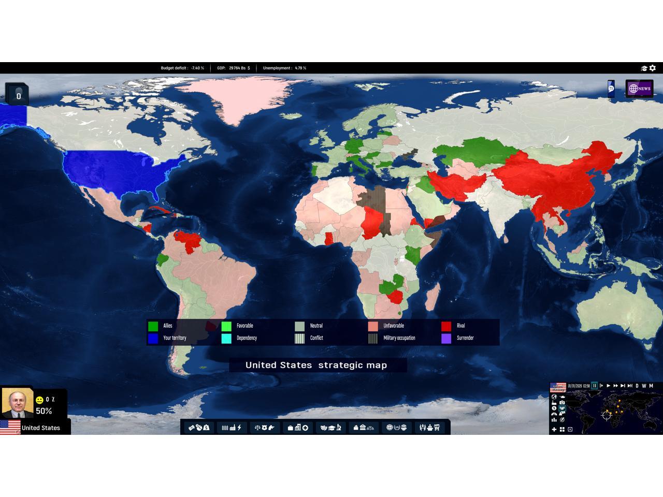This screenshot has height=497, width=663.
Task: Click the red Rival legend swatch
Action: pyautogui.click(x=446, y=326)
